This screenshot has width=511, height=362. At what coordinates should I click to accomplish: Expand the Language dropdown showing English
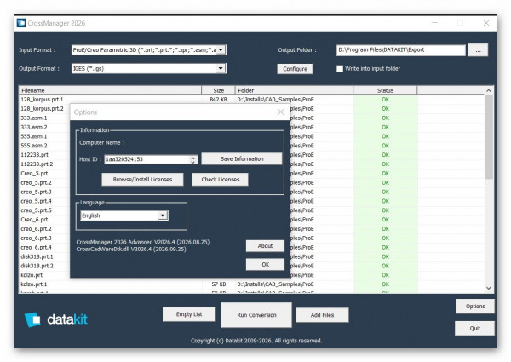163,215
